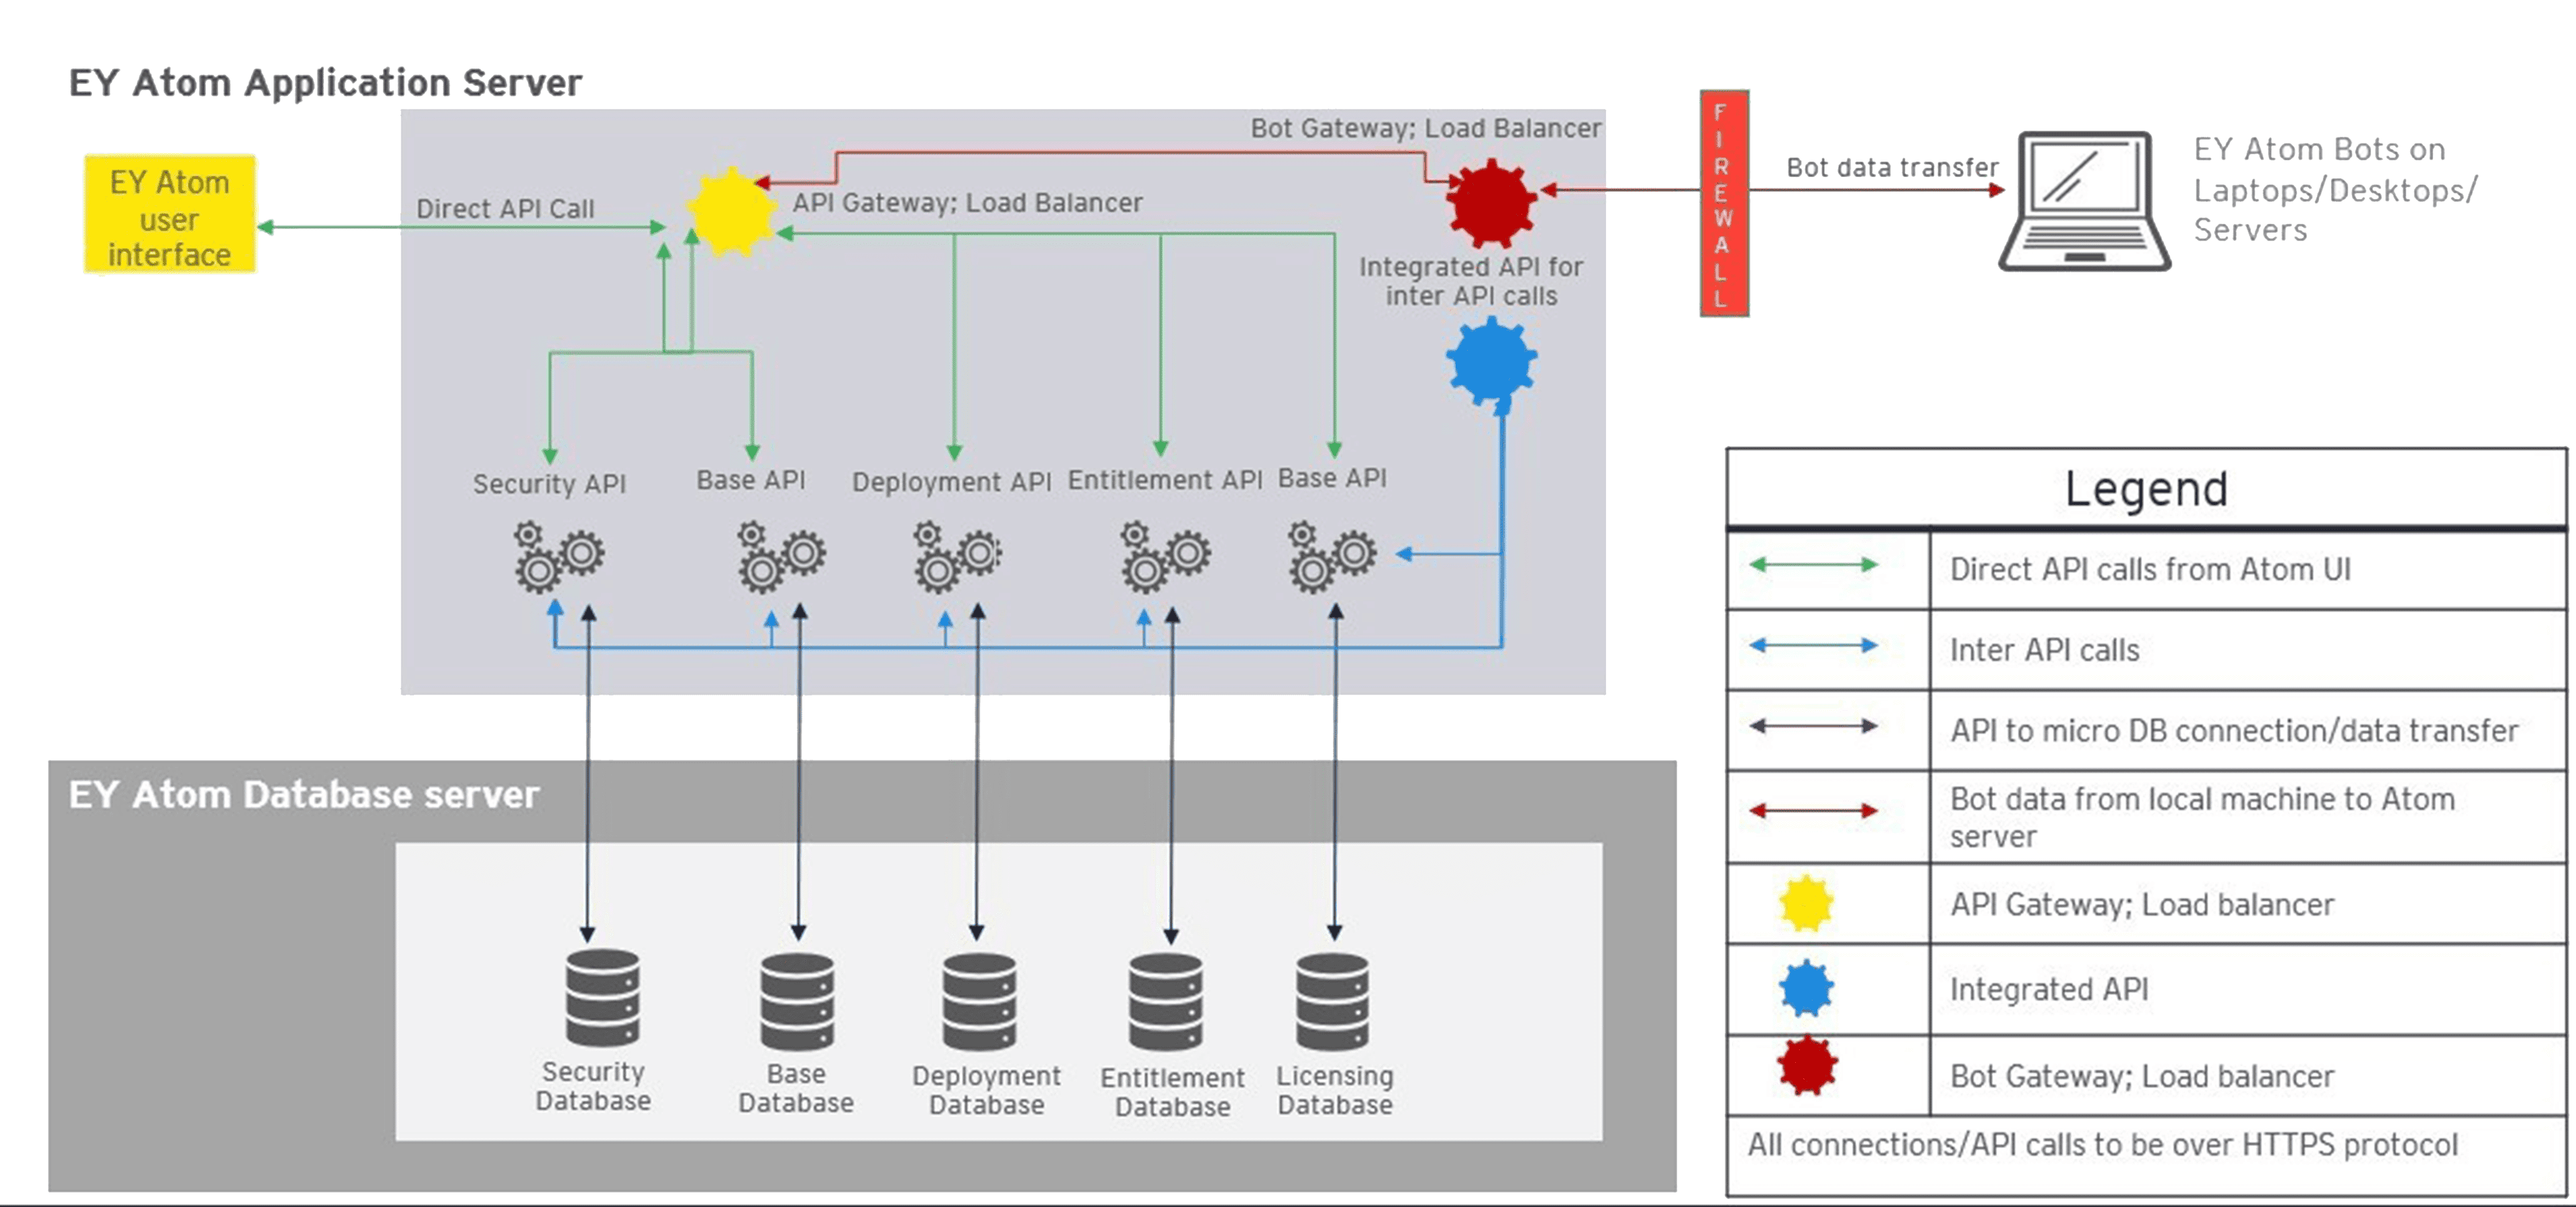Click the black arrow in the legend
This screenshot has height=1207, width=2576.
pyautogui.click(x=1814, y=726)
